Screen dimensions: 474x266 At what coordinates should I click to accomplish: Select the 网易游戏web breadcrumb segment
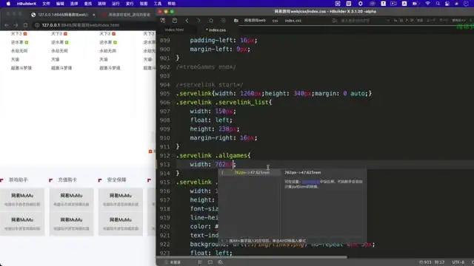[255, 21]
